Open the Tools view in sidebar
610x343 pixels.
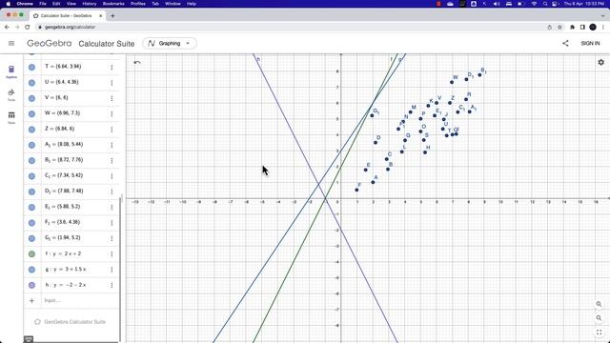[x=11, y=95]
